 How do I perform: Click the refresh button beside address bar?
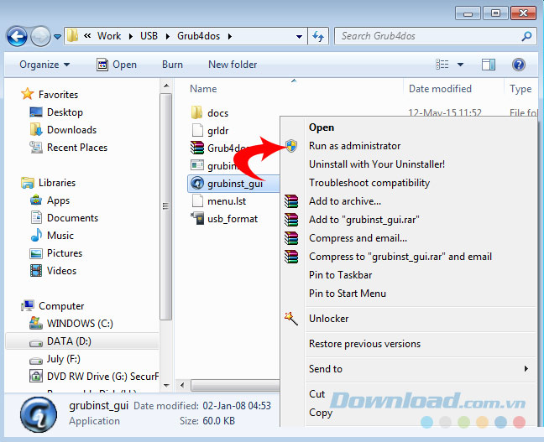point(318,36)
